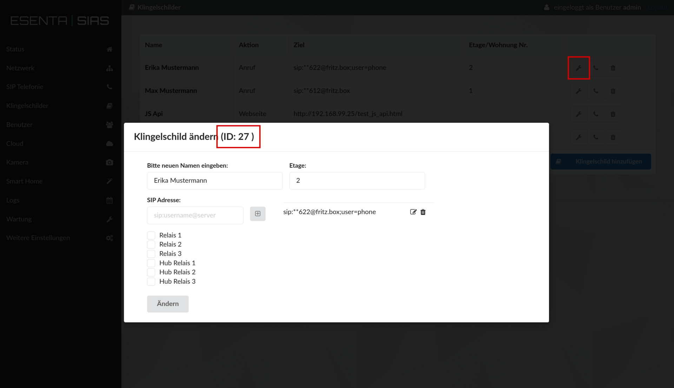The height and width of the screenshot is (388, 674).
Task: Click Klingelschild hinzufügen button
Action: coord(601,162)
